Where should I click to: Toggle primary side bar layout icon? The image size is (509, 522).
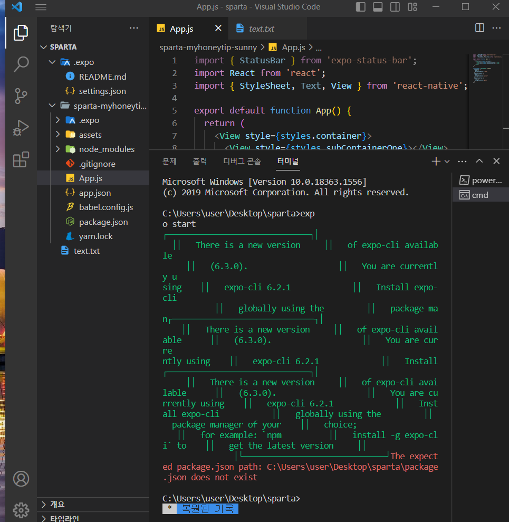[361, 7]
